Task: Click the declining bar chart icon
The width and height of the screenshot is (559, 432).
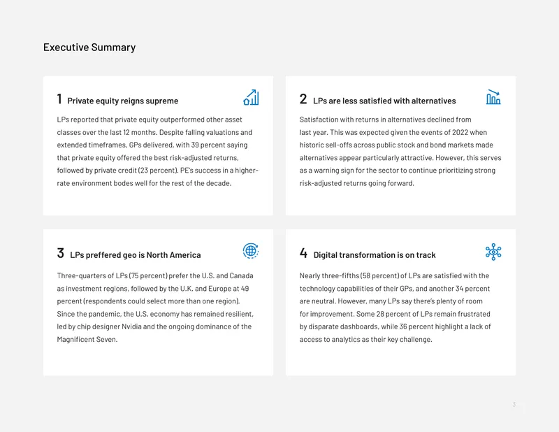Action: pyautogui.click(x=493, y=97)
